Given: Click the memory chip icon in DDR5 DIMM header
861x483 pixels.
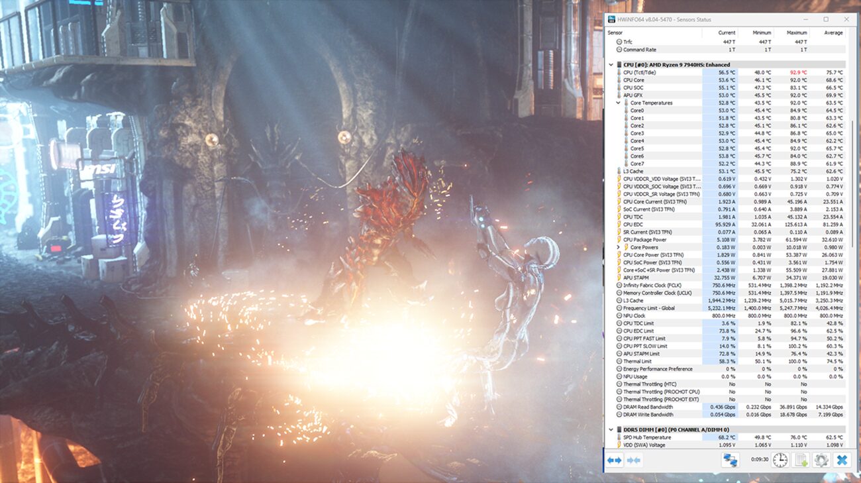Looking at the screenshot, I should [619, 430].
